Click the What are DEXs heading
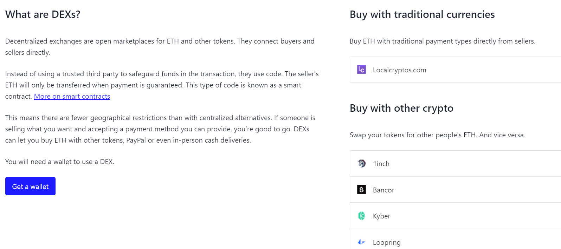The width and height of the screenshot is (561, 249). pos(43,14)
